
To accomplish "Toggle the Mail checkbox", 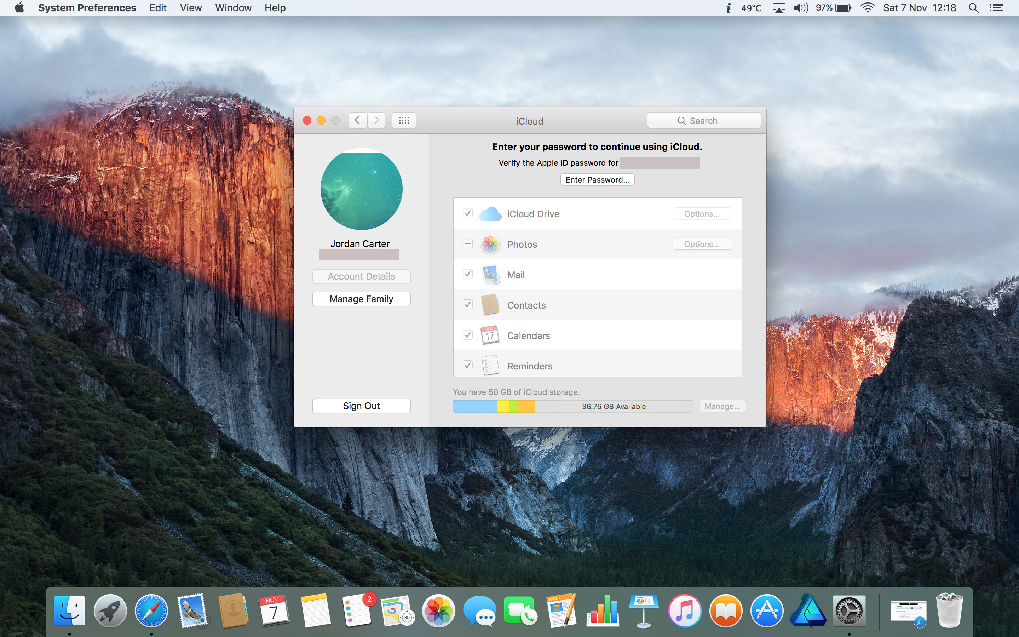I will [x=467, y=274].
